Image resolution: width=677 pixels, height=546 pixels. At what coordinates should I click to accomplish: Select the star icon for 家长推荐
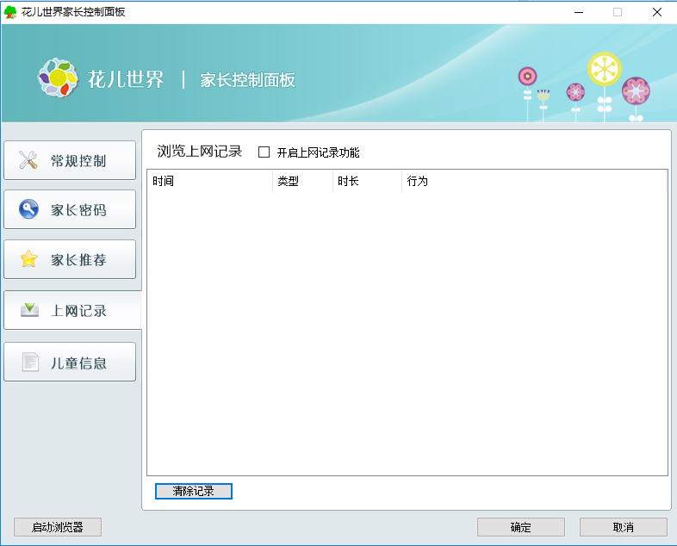[x=28, y=259]
